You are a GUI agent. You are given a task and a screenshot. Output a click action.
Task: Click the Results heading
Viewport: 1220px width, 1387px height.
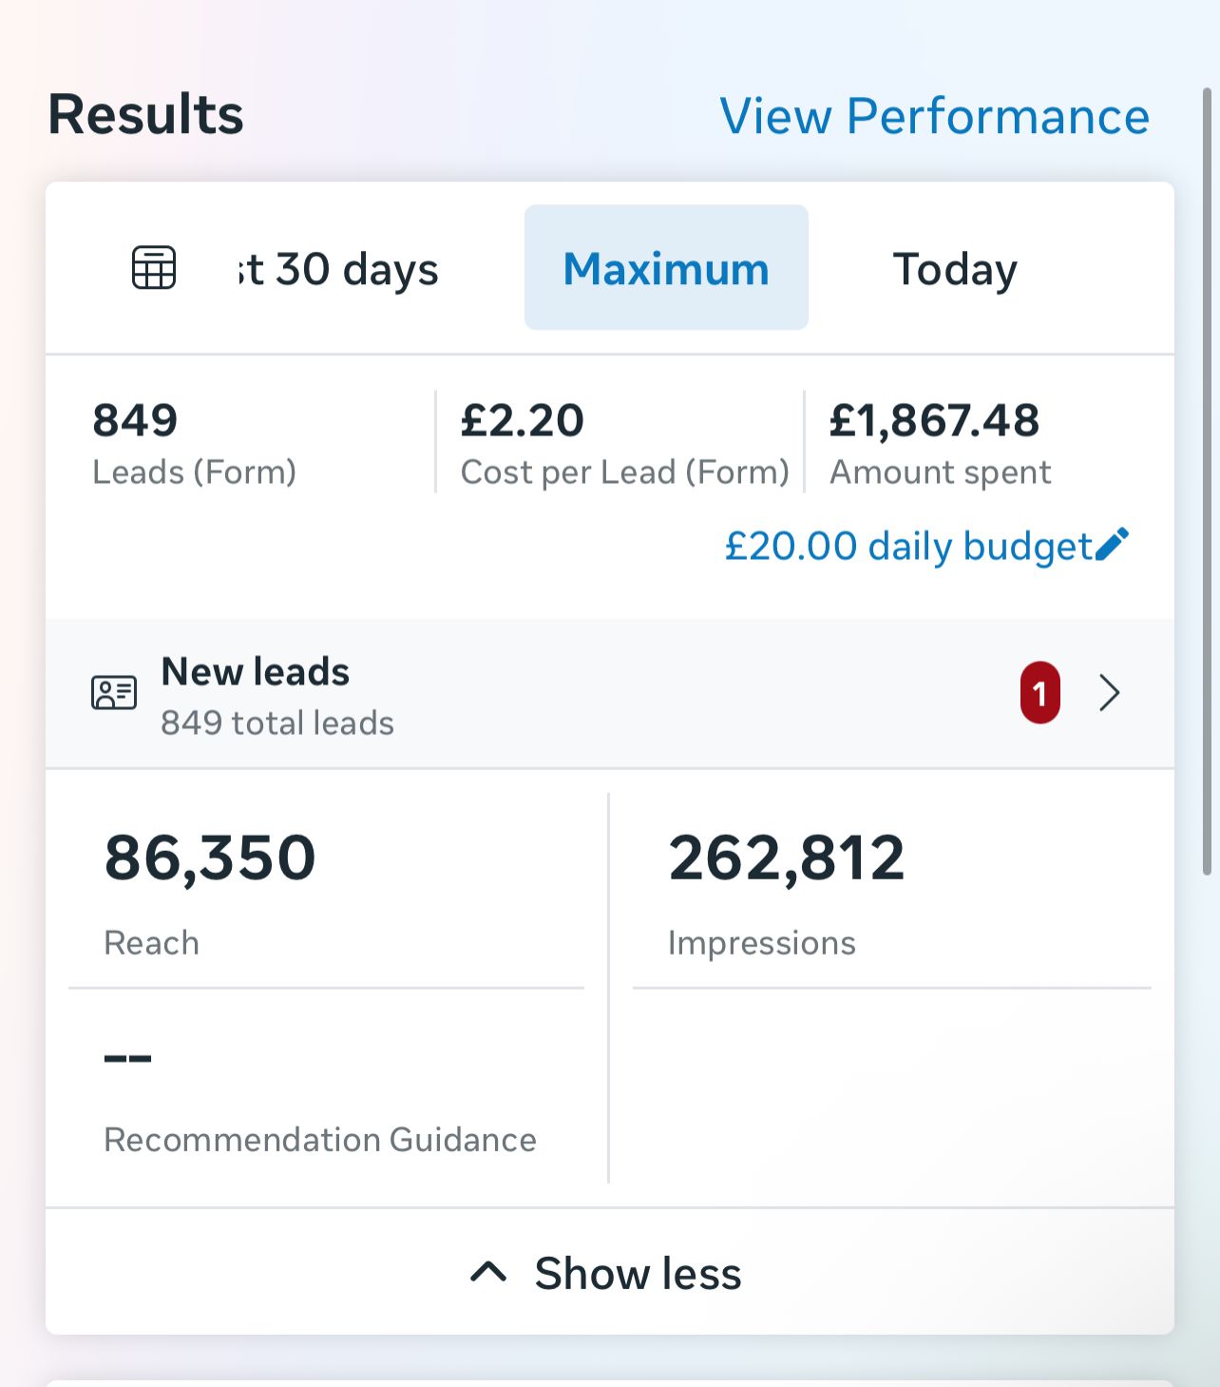146,114
